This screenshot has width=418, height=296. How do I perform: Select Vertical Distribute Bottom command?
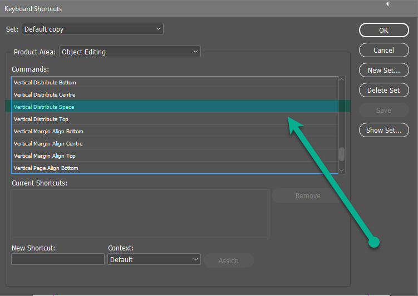(x=45, y=83)
